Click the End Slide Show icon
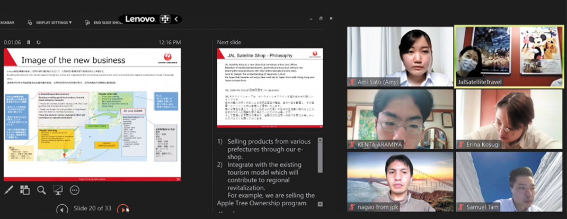The image size is (567, 219). pyautogui.click(x=87, y=22)
